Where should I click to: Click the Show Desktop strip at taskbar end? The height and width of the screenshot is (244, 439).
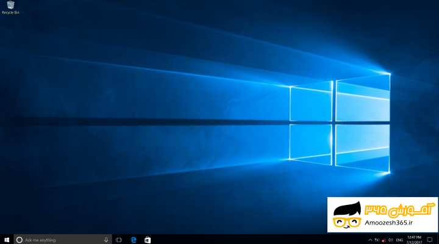(x=438, y=240)
